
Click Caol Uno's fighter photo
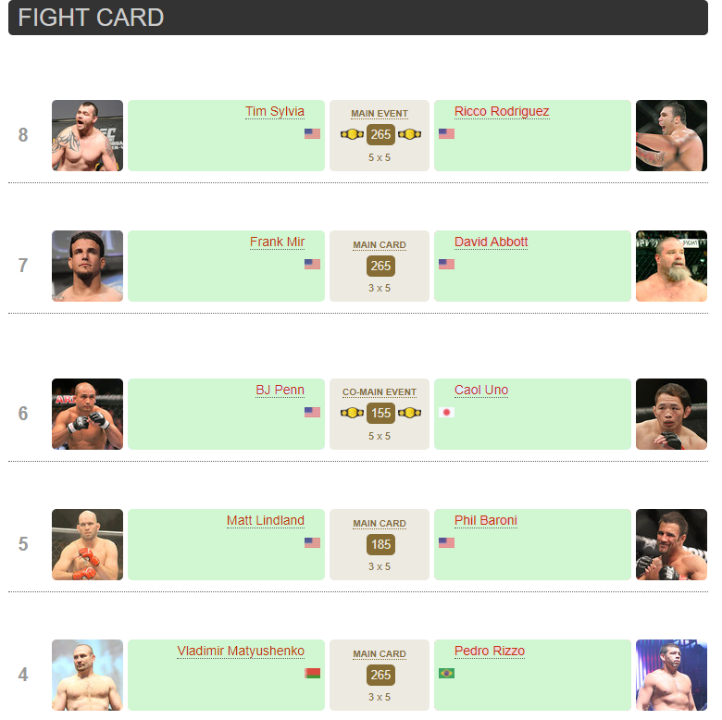pyautogui.click(x=671, y=414)
